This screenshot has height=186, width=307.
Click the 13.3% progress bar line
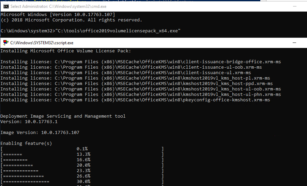point(82,154)
